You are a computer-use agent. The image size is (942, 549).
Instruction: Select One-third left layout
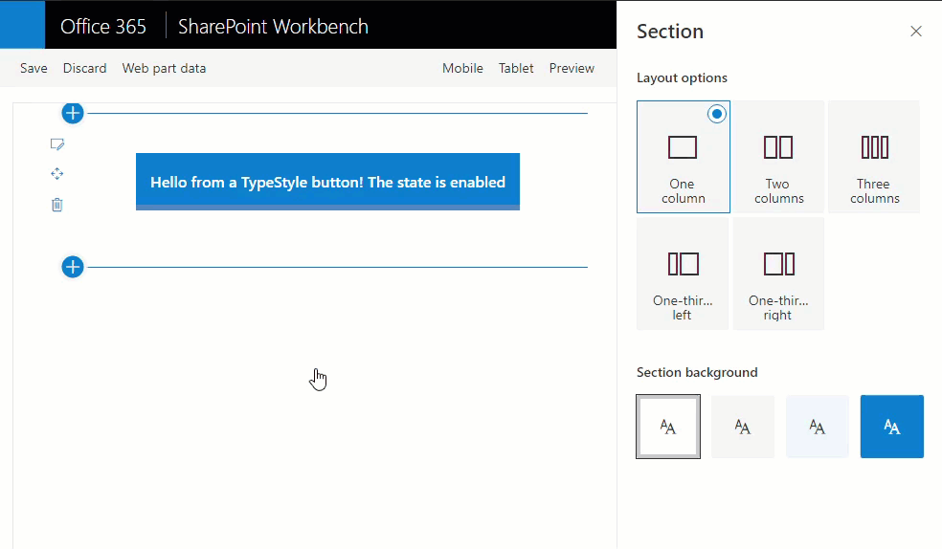683,274
